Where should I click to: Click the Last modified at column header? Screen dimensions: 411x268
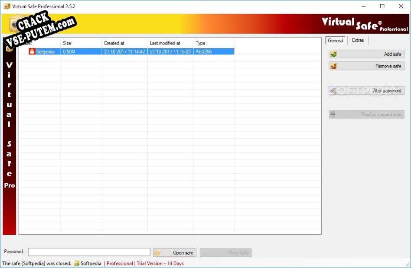pyautogui.click(x=170, y=43)
